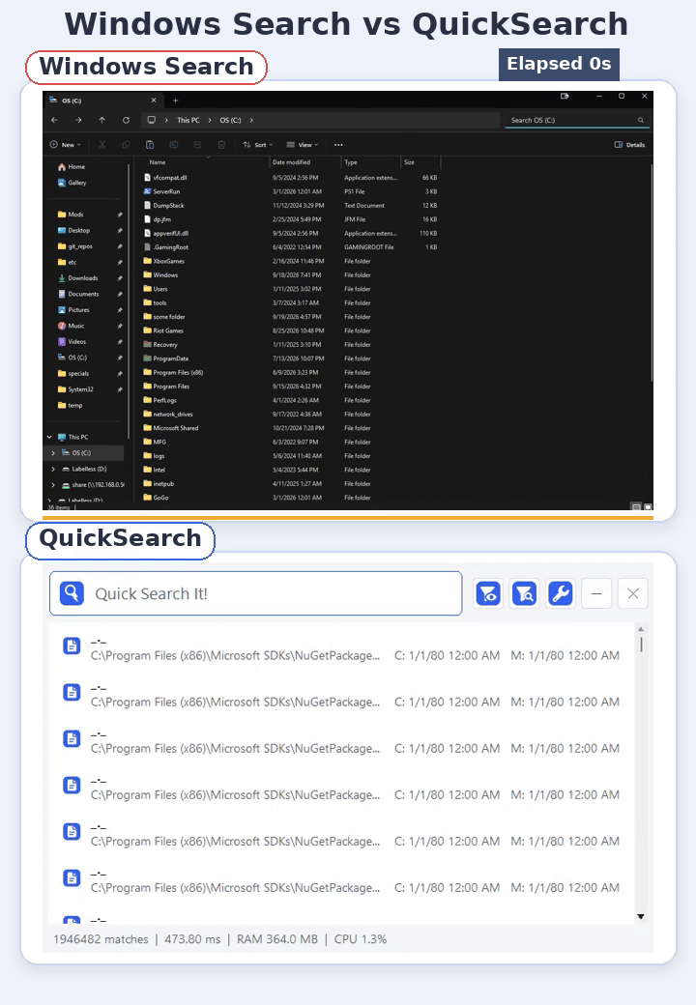Go forward in Explorer navigation
The width and height of the screenshot is (696, 1005).
[x=78, y=120]
